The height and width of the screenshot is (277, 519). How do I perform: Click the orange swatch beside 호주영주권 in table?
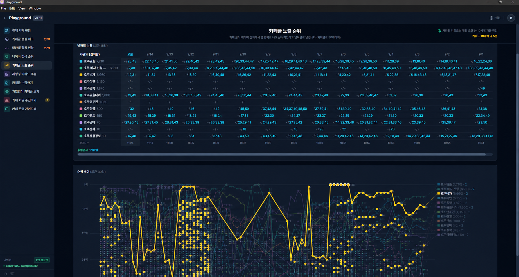(81, 102)
